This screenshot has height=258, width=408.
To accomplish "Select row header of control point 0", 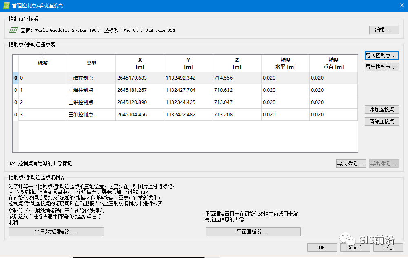I will [x=16, y=78].
